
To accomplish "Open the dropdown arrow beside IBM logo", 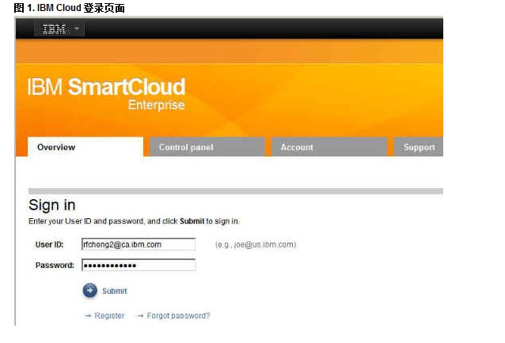I will [77, 29].
